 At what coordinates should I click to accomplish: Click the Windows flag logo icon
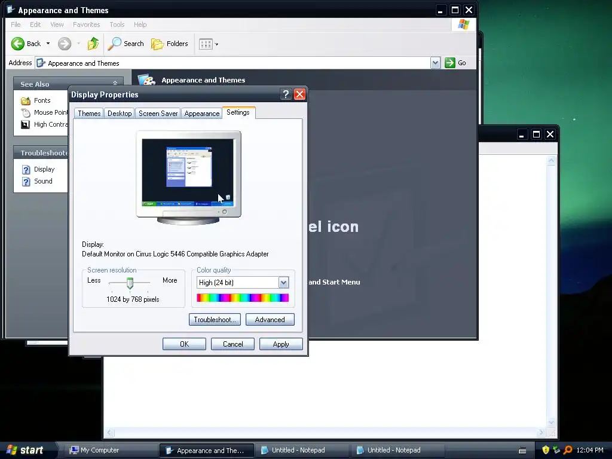point(464,24)
